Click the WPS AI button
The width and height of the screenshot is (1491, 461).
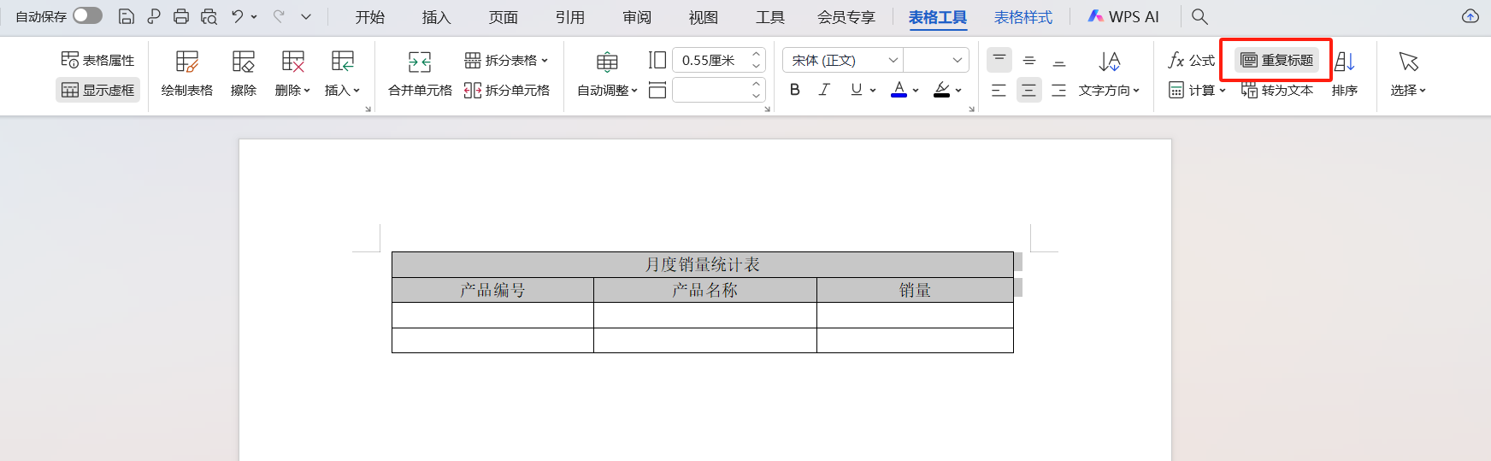[x=1123, y=17]
